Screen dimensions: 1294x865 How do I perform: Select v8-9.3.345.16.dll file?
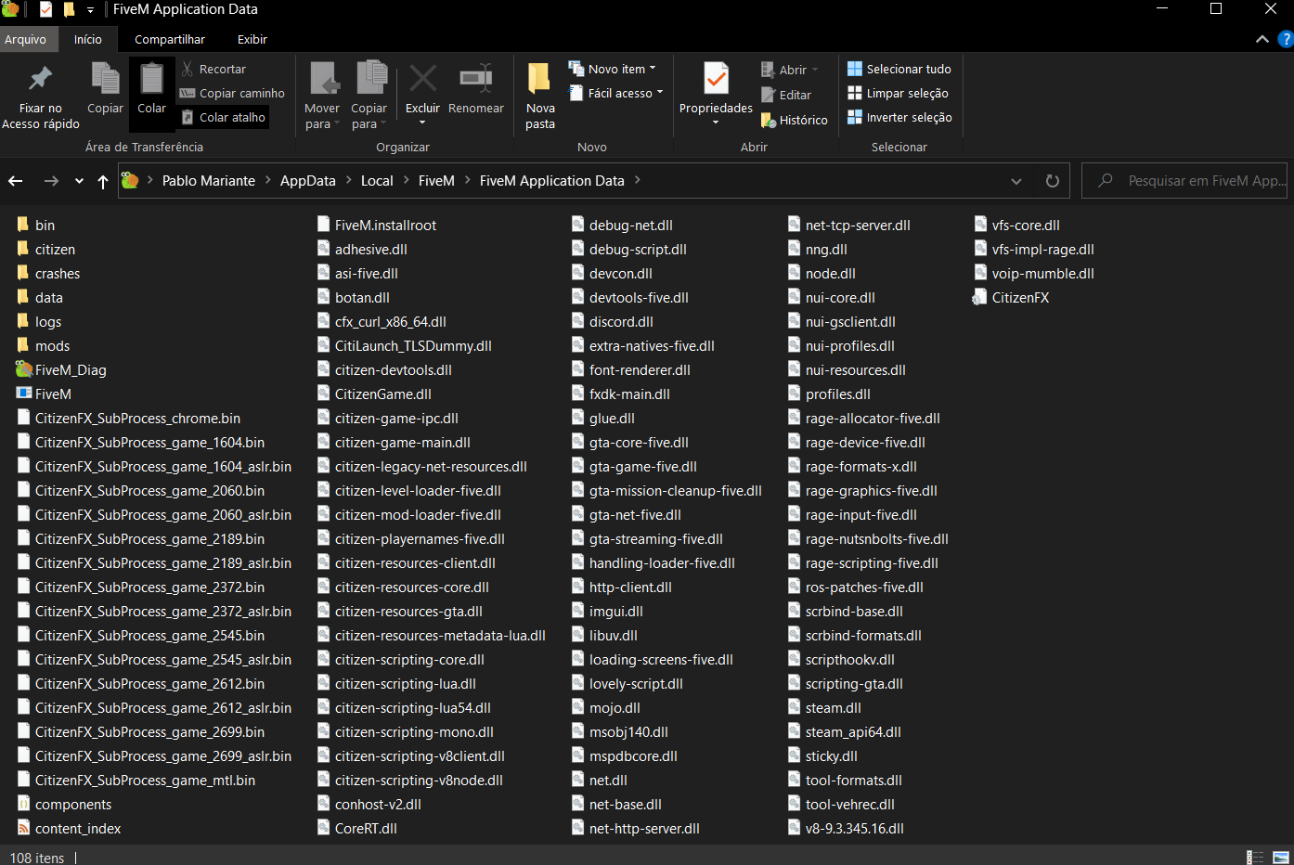[x=845, y=828]
